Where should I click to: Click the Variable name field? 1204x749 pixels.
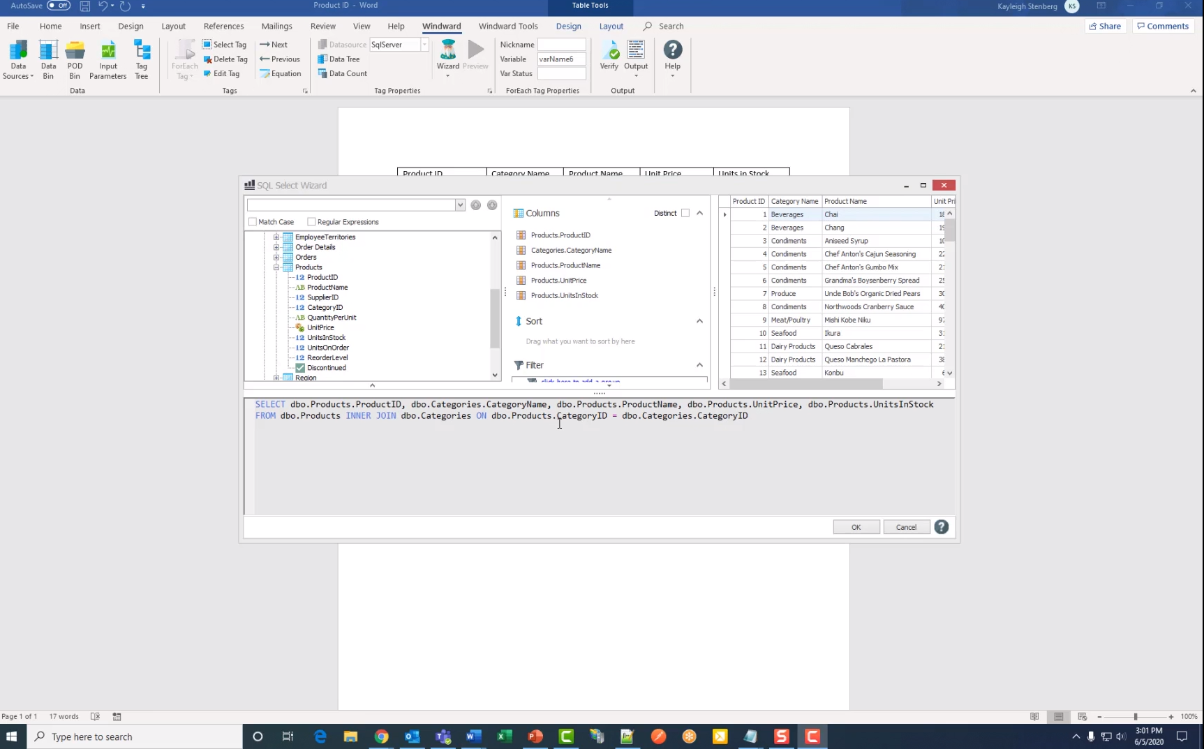[562, 59]
